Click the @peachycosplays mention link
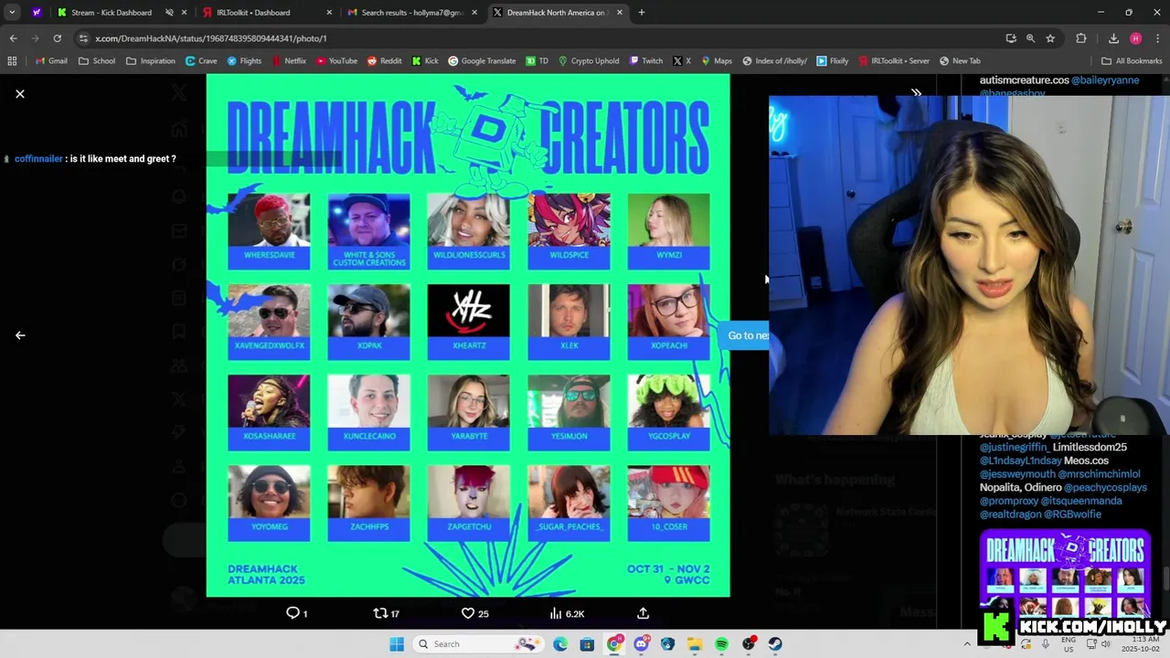The width and height of the screenshot is (1170, 658). pos(1104,487)
